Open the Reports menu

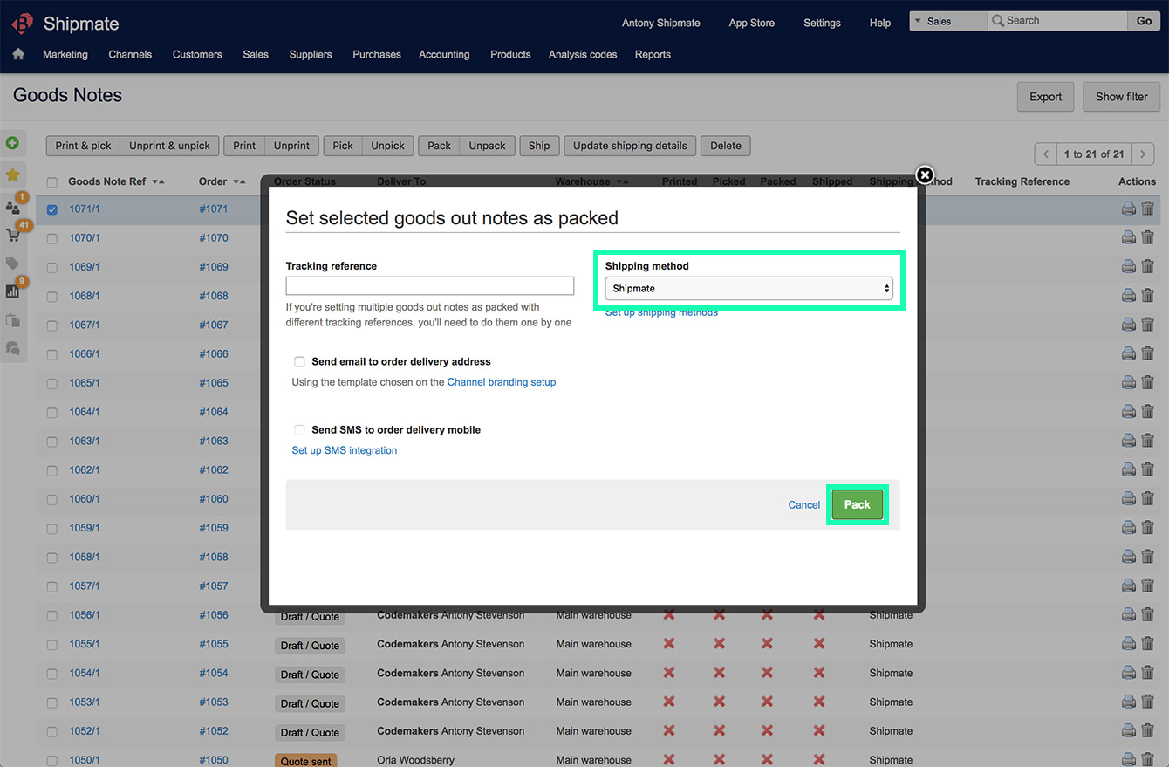click(653, 54)
